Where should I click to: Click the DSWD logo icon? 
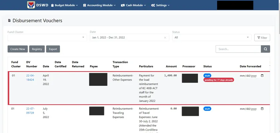pos(31,5)
